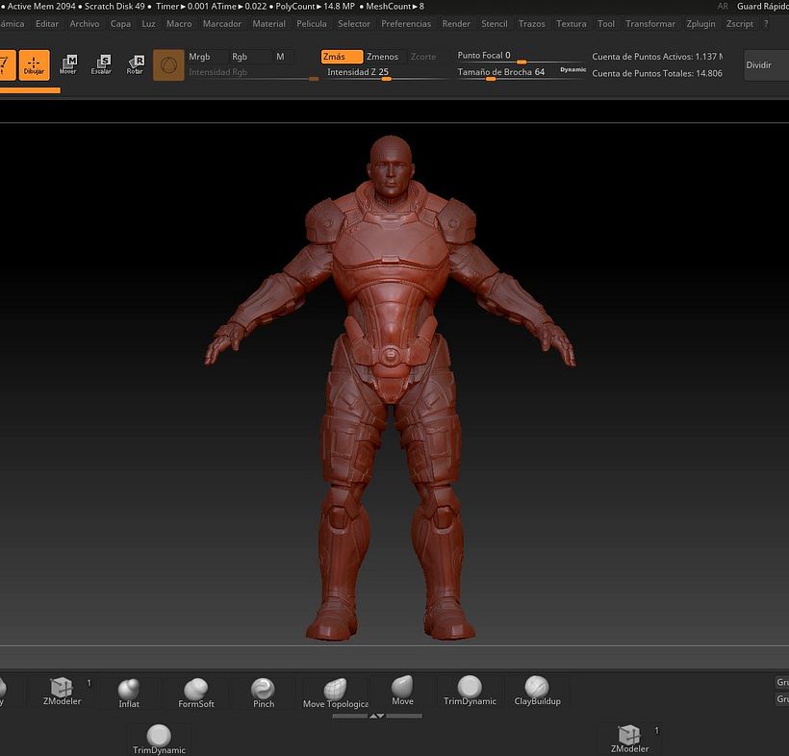This screenshot has width=789, height=756.
Task: Open the Render menu
Action: pyautogui.click(x=456, y=24)
